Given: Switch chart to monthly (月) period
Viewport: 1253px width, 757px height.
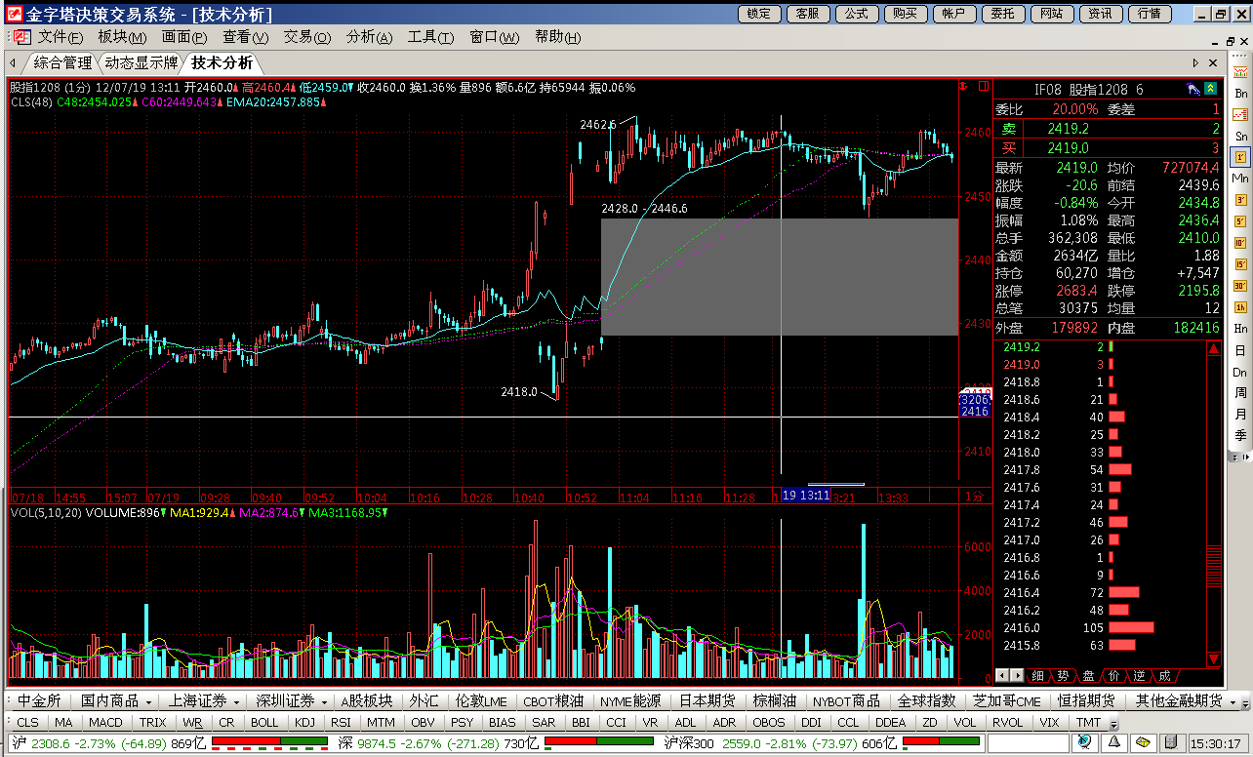Looking at the screenshot, I should (1240, 415).
